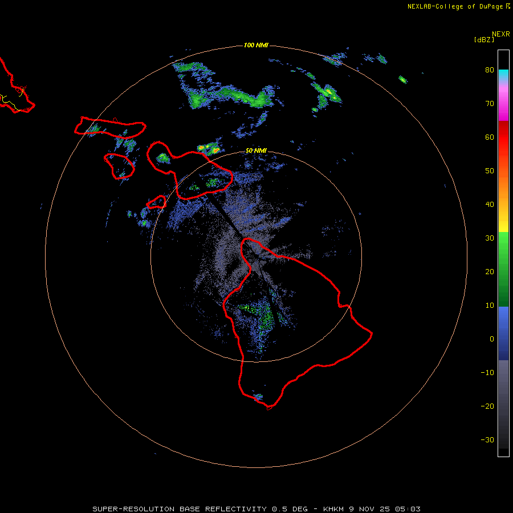The image size is (513, 513).
Task: Click the NEXR label above color scale
Action: [500, 34]
